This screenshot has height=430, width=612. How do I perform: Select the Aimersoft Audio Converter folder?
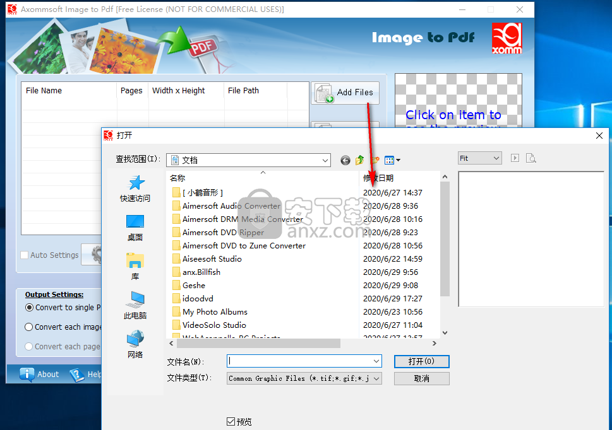[227, 206]
